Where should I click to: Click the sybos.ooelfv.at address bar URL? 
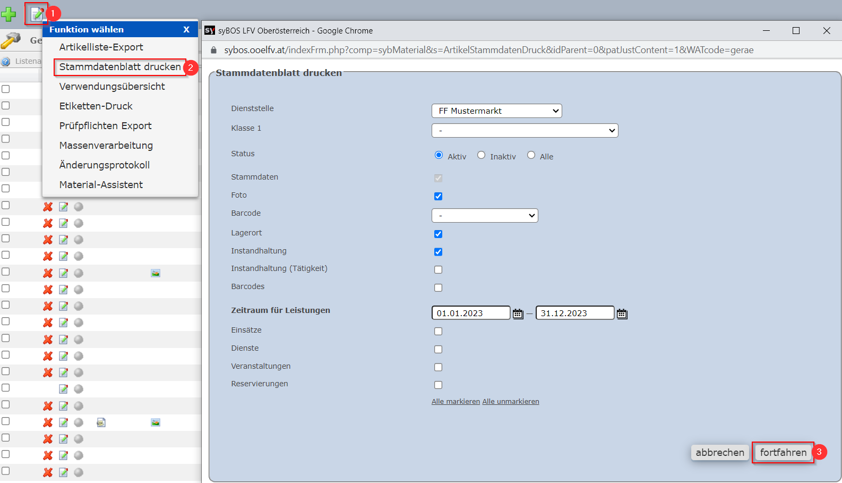[x=488, y=50]
